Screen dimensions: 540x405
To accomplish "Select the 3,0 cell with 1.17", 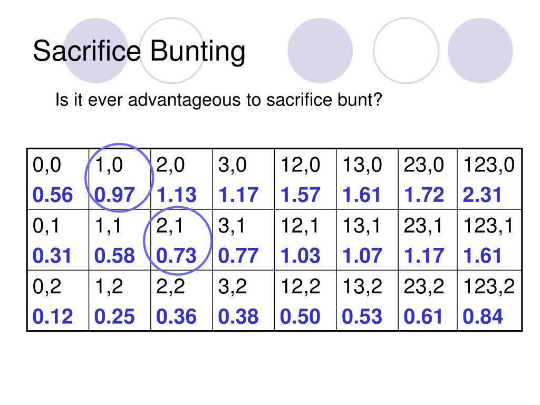I will pyautogui.click(x=244, y=179).
